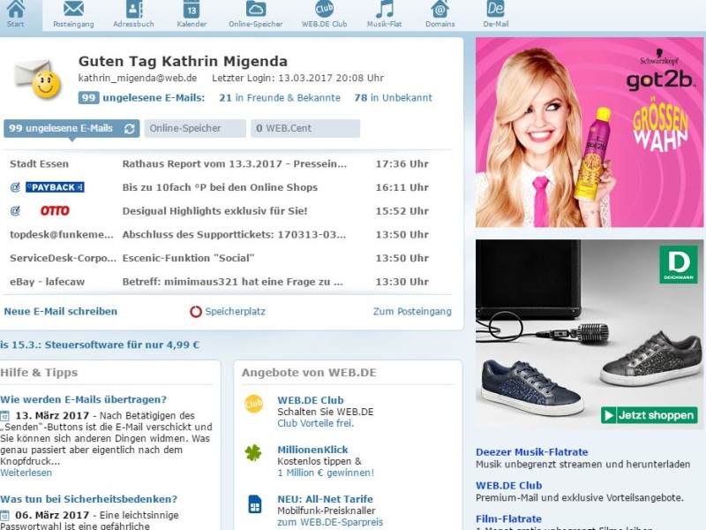Click the smiley envelope avatar
This screenshot has width=706, height=530.
38,79
